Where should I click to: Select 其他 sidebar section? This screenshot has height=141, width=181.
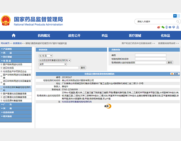click(16, 108)
